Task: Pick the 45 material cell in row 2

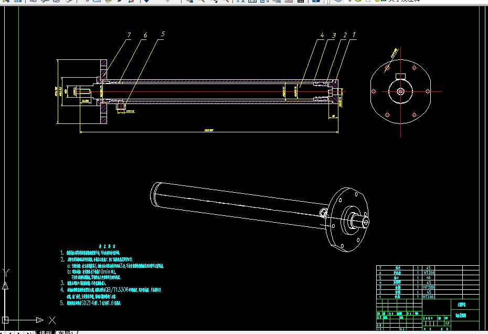Action: (429, 292)
